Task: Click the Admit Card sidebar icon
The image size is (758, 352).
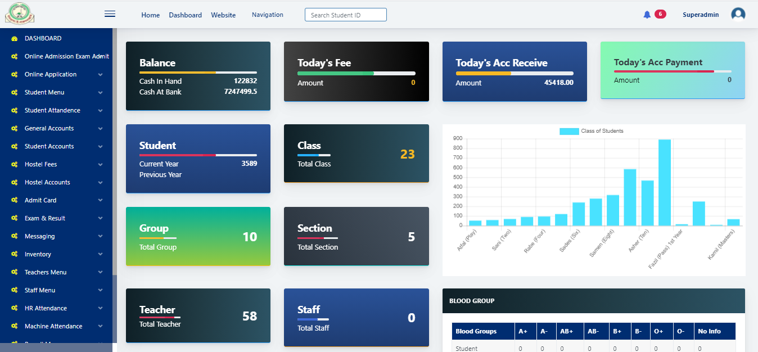Action: (x=14, y=201)
